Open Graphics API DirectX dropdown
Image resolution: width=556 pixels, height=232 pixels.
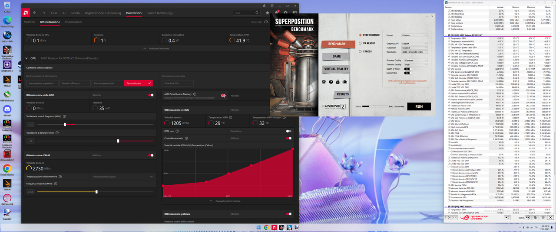pos(414,44)
